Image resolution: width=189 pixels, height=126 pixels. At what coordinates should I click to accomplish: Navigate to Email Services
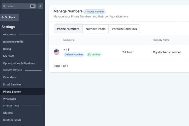pyautogui.click(x=12, y=84)
